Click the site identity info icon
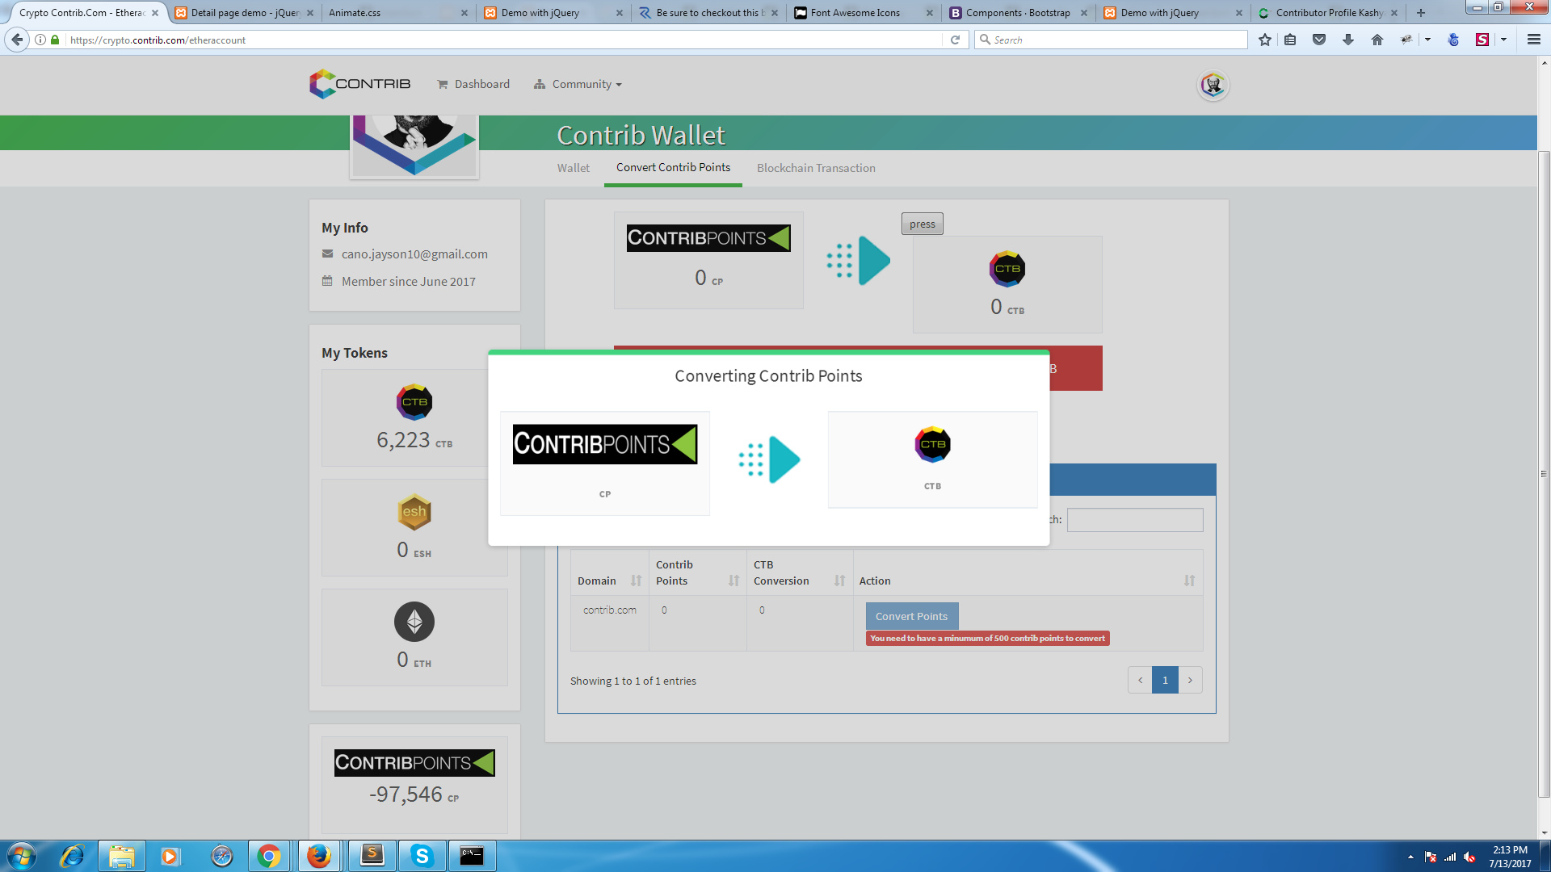Viewport: 1551px width, 872px height. point(40,40)
